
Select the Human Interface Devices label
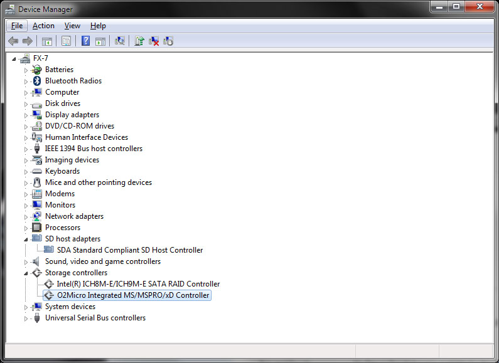pyautogui.click(x=86, y=137)
